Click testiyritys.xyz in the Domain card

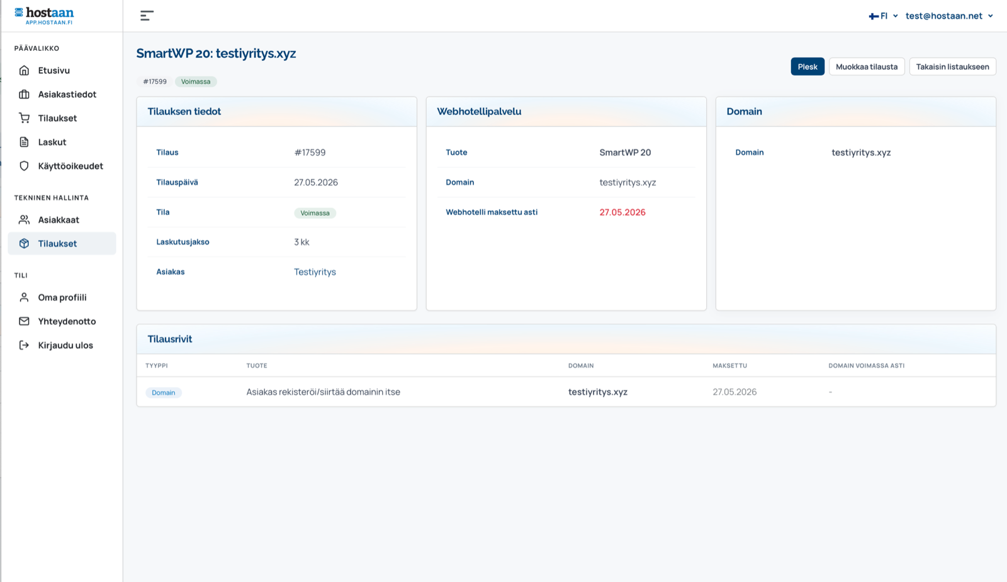[x=861, y=153]
